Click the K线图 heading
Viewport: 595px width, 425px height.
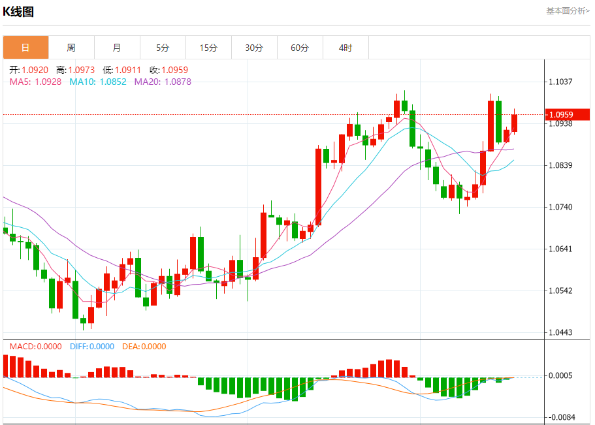(18, 12)
